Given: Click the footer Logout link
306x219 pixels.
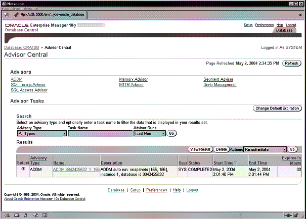Looking at the screenshot, I should click(192, 190).
